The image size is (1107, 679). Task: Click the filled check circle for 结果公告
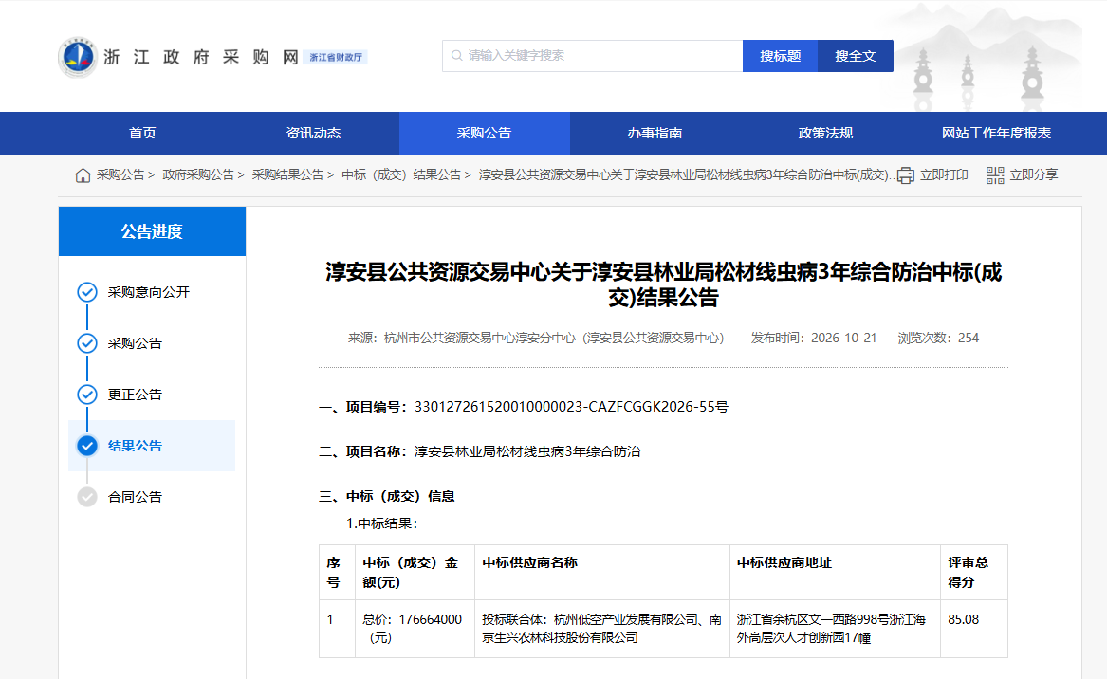[87, 446]
